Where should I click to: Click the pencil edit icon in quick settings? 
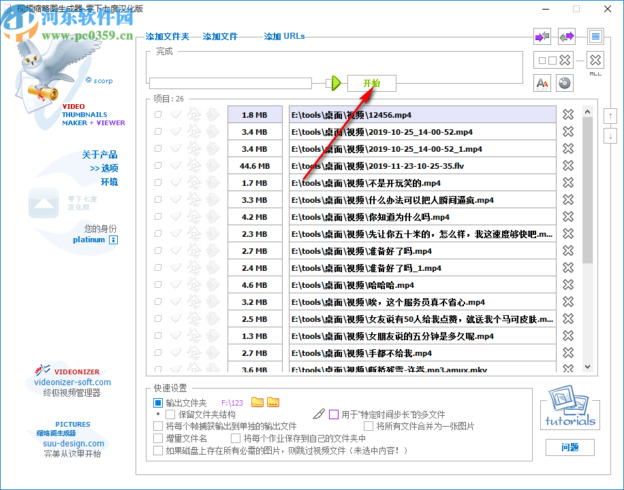(319, 414)
